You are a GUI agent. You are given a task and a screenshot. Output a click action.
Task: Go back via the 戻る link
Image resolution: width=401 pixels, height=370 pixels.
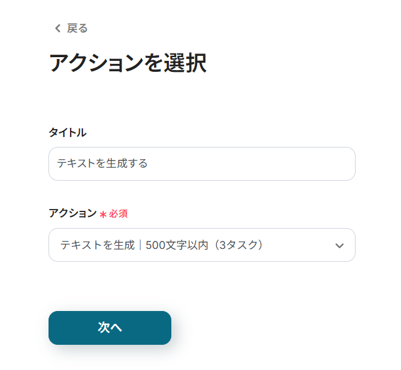point(77,28)
